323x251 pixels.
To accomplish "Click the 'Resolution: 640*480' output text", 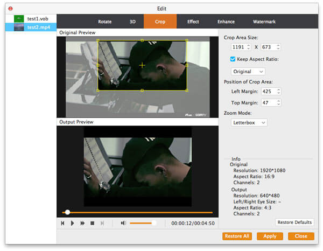I will click(x=256, y=196).
